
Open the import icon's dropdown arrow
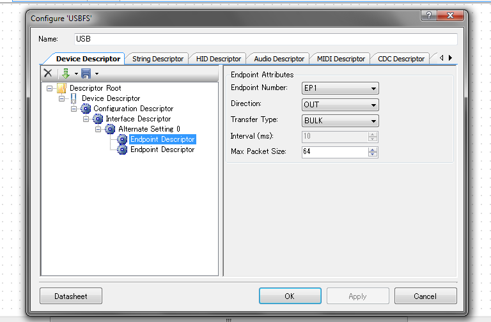click(x=76, y=74)
